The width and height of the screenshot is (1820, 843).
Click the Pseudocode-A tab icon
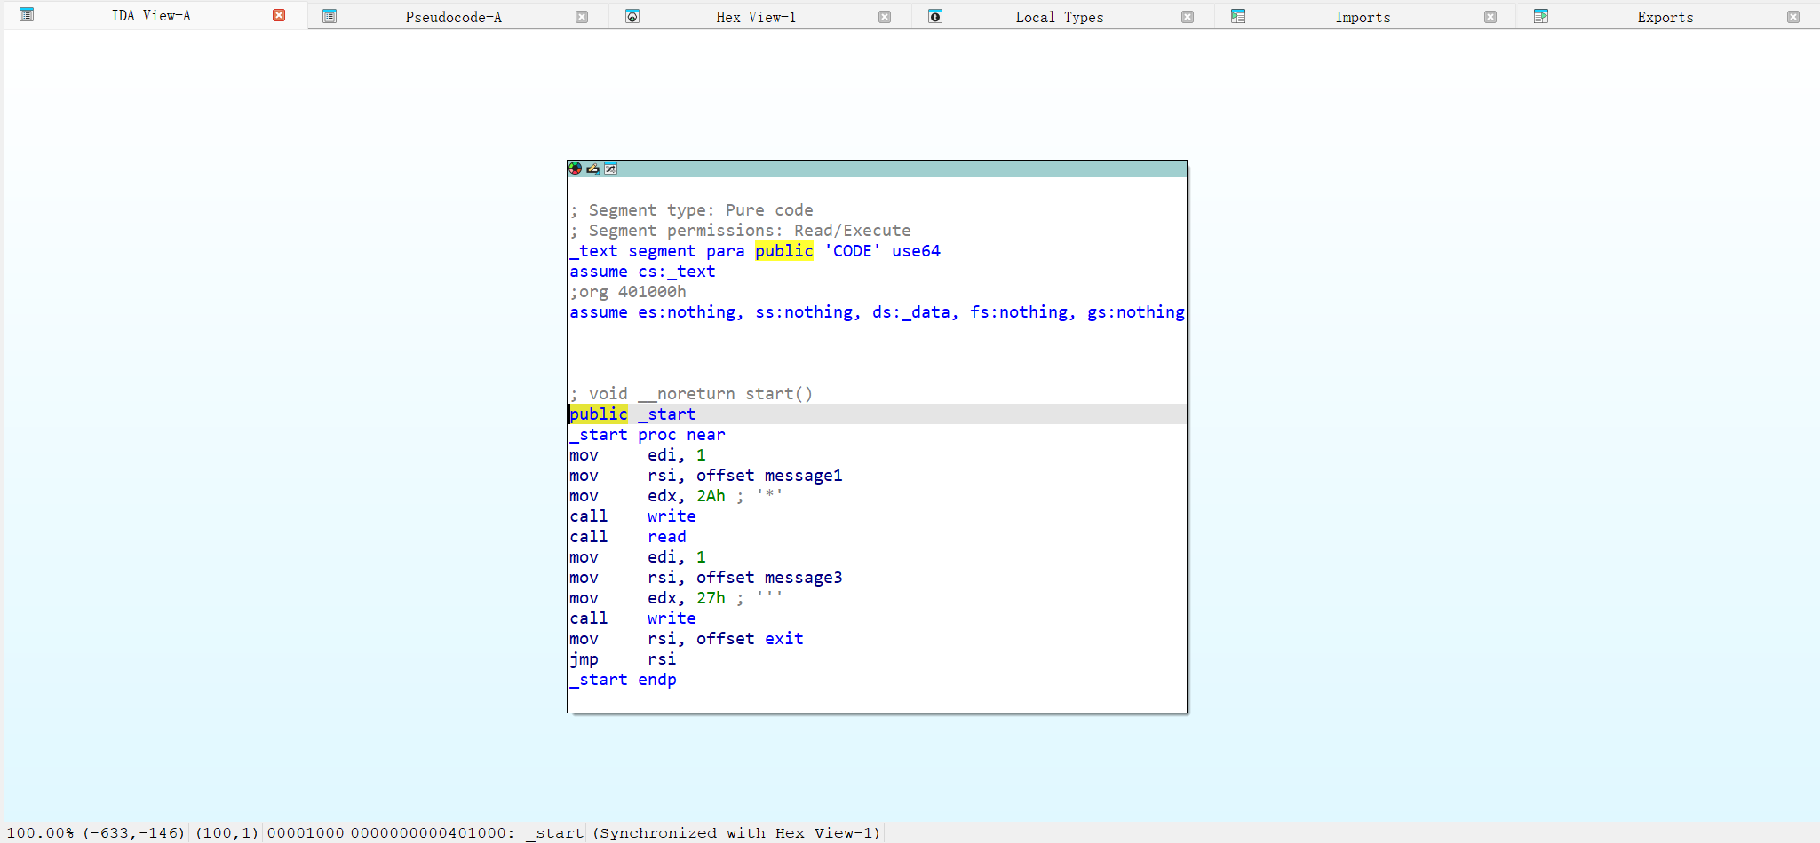click(x=330, y=16)
